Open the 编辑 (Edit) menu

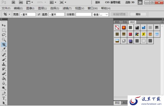pos(18,8)
